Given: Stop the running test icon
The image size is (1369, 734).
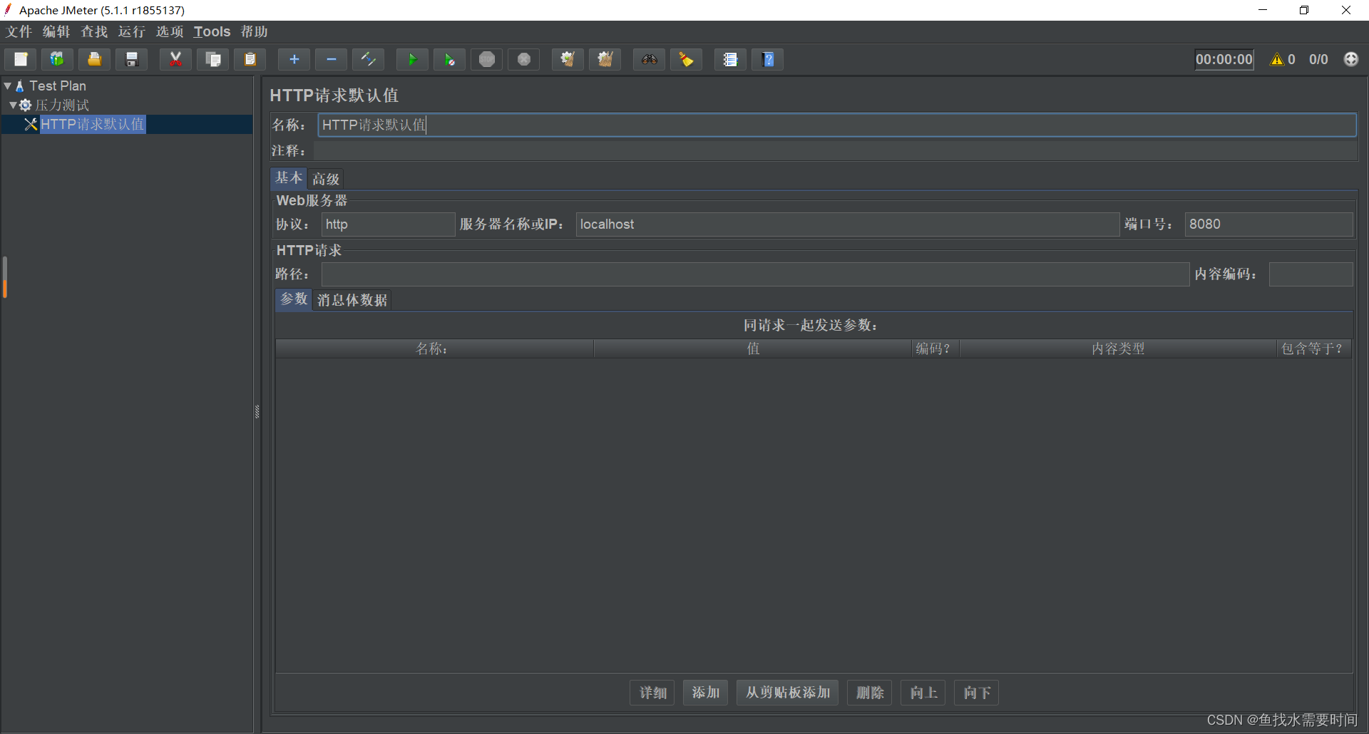Looking at the screenshot, I should [486, 59].
